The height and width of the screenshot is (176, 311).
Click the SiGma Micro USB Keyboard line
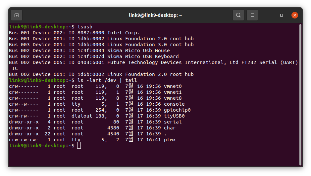pos(94,56)
